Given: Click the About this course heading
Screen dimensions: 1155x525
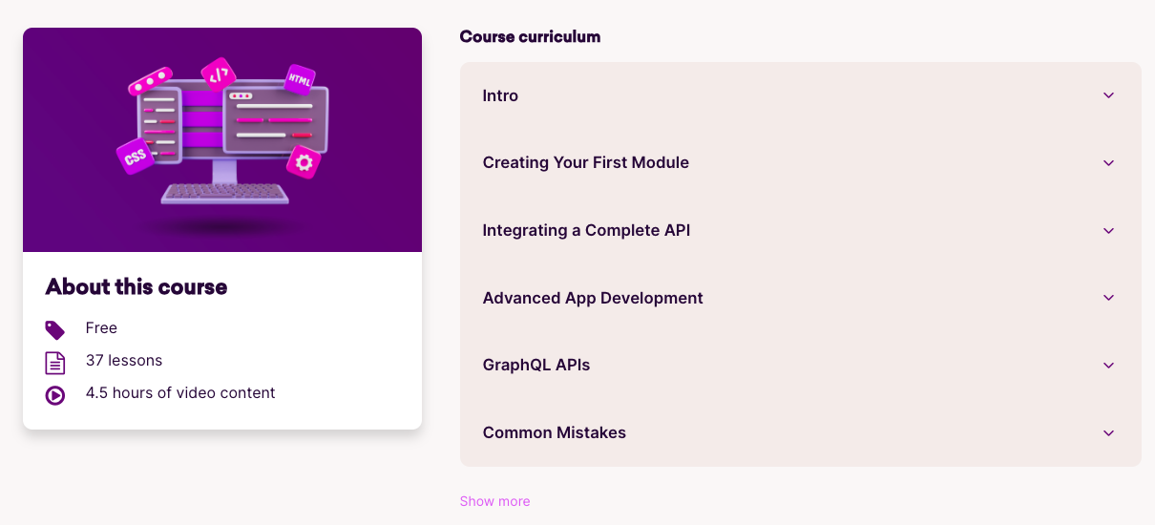Looking at the screenshot, I should point(136,286).
